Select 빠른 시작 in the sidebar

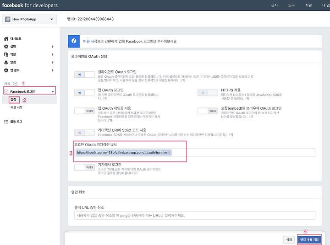pos(16,107)
